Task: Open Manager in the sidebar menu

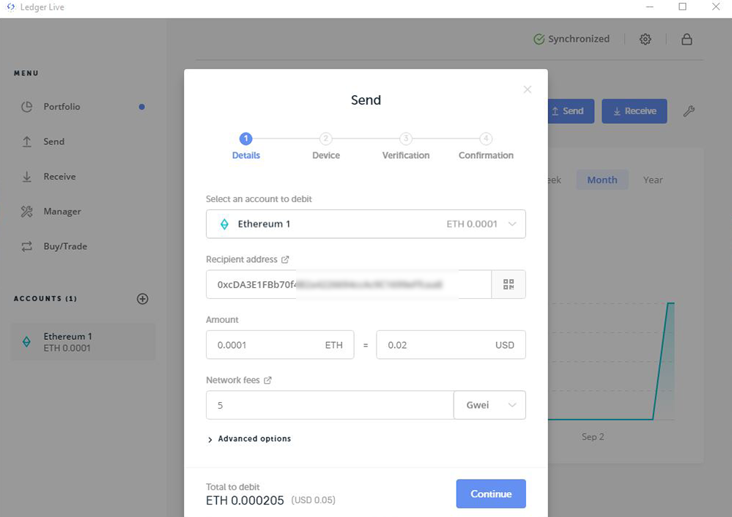Action: [x=62, y=212]
